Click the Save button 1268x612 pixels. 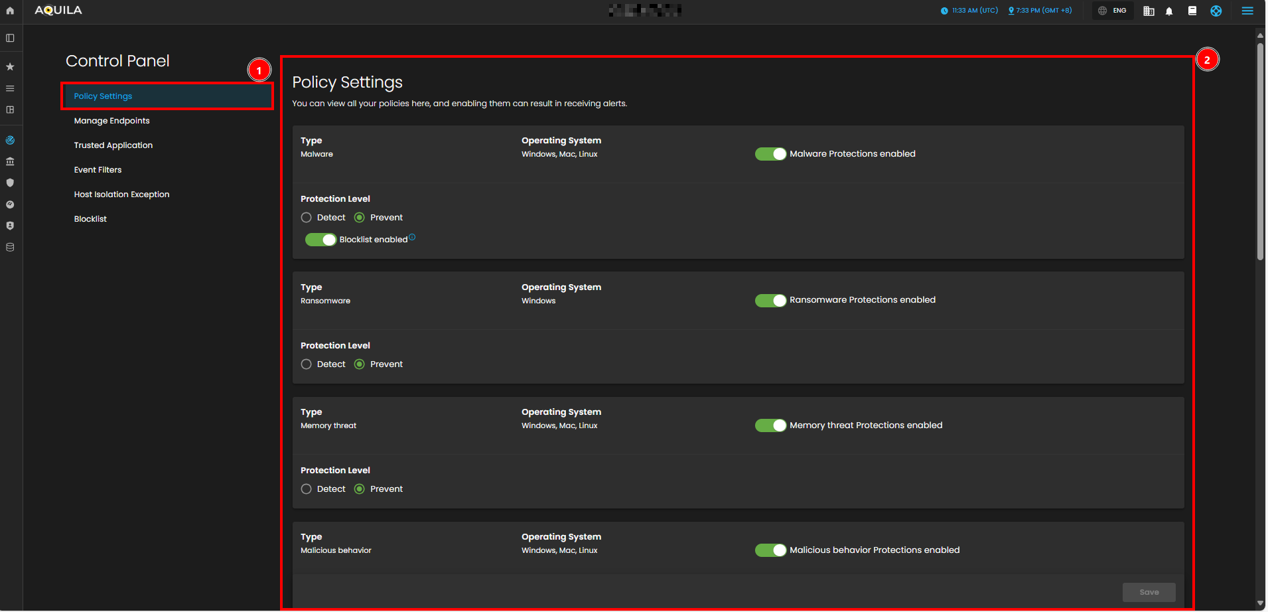coord(1149,592)
